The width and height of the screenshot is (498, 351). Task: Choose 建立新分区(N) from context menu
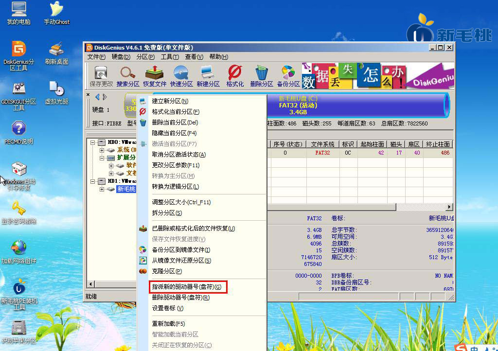pos(202,101)
